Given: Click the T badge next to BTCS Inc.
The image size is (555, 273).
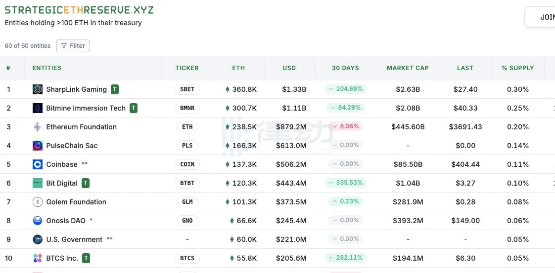Looking at the screenshot, I should coord(86,258).
